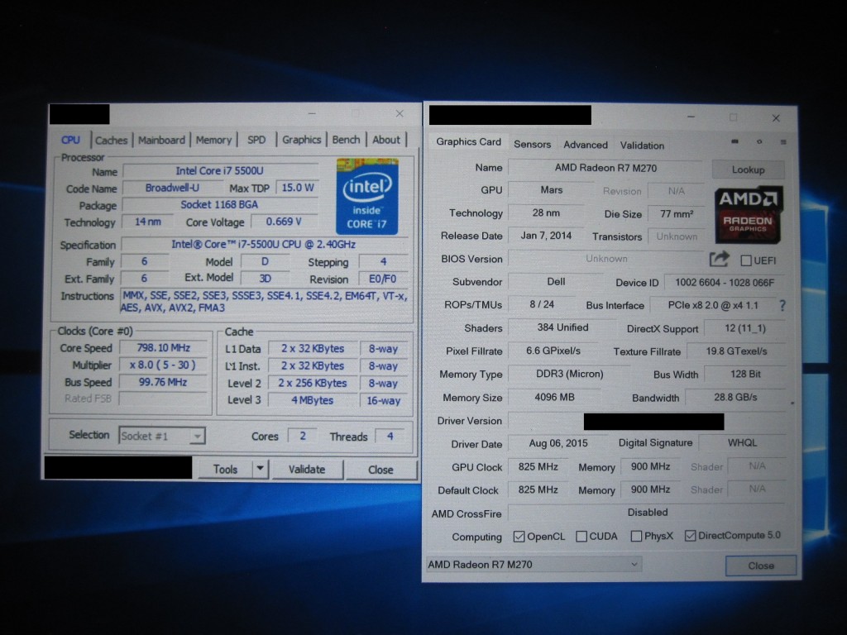
Task: Click the Bus Speed value '99.76 MHz'
Action: coord(163,382)
